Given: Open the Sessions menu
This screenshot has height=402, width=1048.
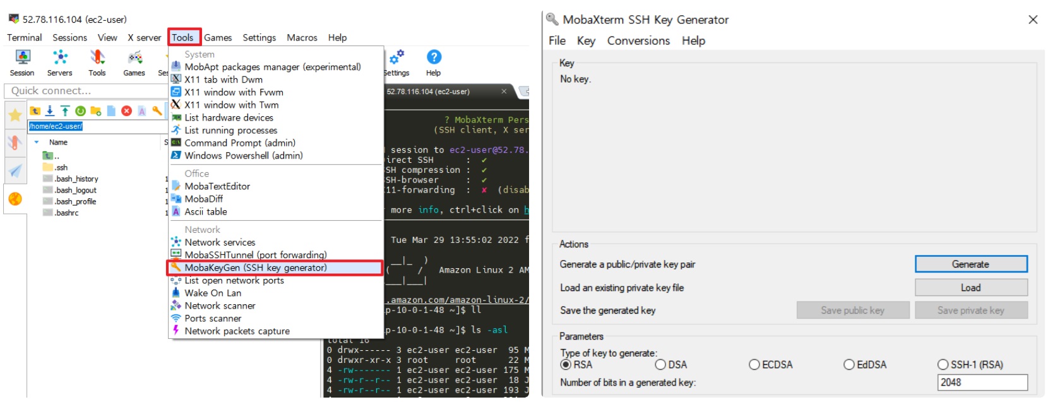Looking at the screenshot, I should click(x=70, y=37).
